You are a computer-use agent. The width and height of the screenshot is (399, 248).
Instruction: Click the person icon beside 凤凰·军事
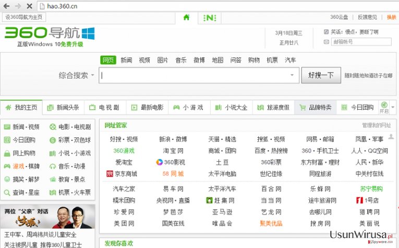391,137
